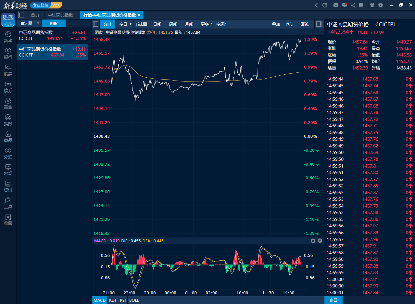
Task: Select CCICFI 中证商品期货指数 in the watchlist
Action: [x=52, y=36]
